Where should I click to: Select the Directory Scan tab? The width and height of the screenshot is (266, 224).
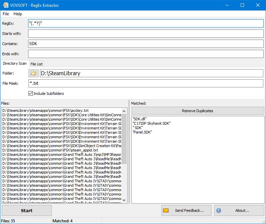pyautogui.click(x=15, y=64)
